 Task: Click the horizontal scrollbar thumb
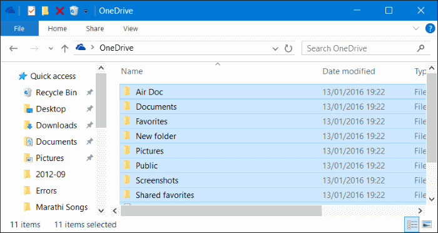tap(221, 210)
